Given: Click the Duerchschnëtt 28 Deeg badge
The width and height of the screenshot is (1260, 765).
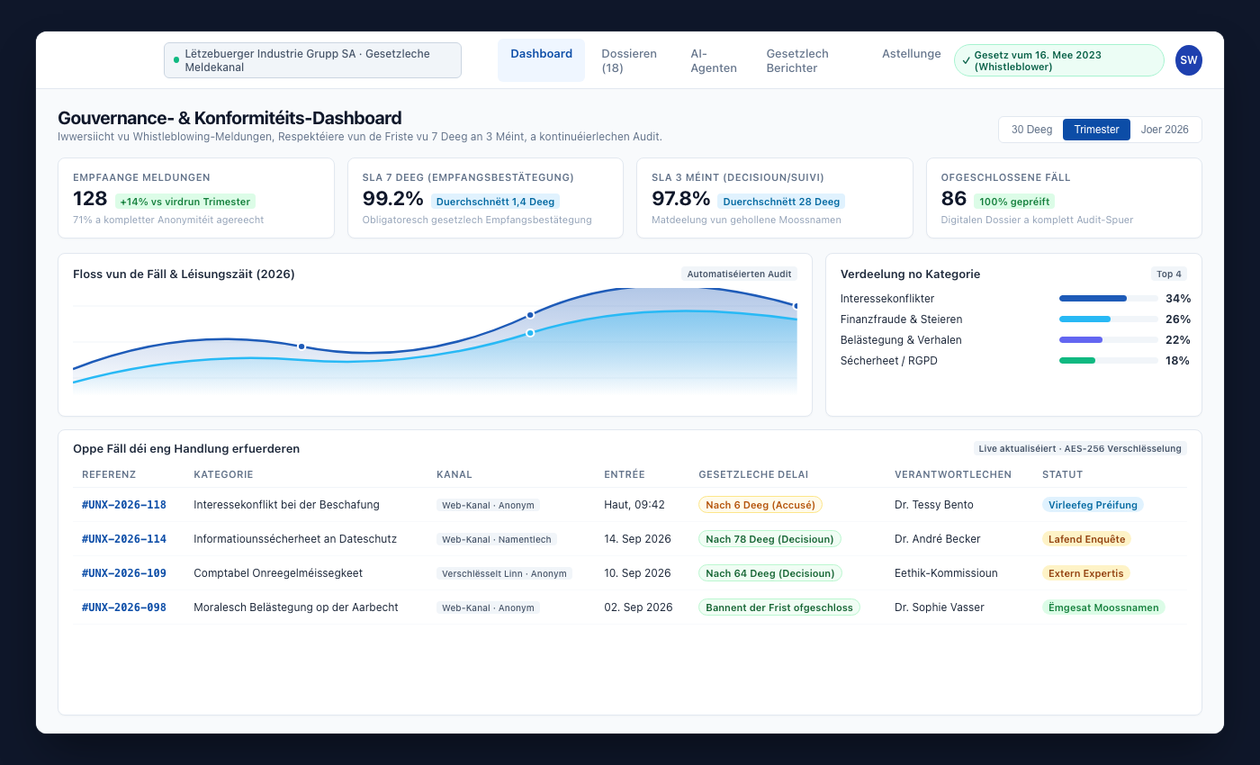Looking at the screenshot, I should coord(781,202).
